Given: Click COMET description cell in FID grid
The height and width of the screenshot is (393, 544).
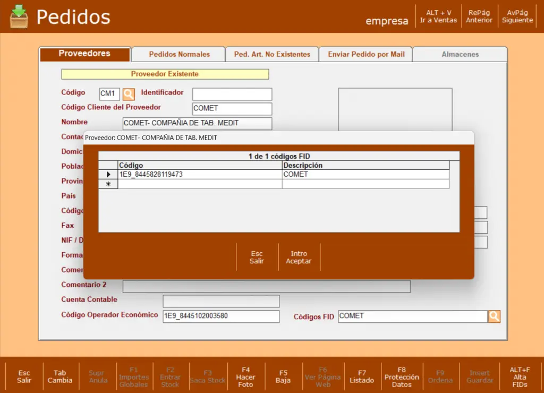Looking at the screenshot, I should [365, 175].
